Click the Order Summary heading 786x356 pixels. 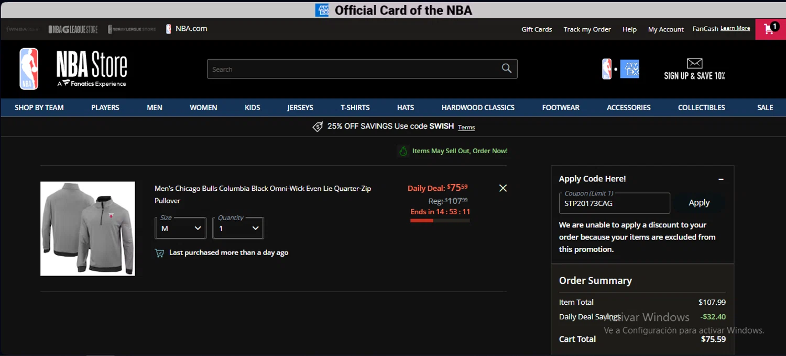click(595, 281)
